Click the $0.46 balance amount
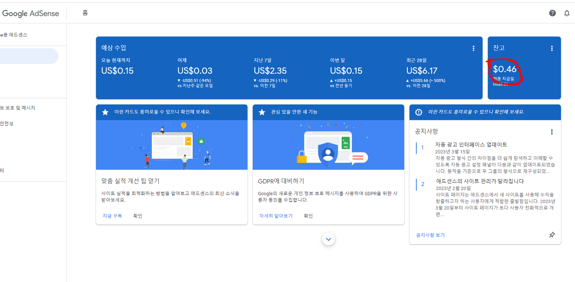The width and height of the screenshot is (575, 282). [x=505, y=69]
